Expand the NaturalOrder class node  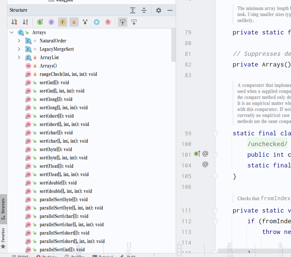click(19, 41)
